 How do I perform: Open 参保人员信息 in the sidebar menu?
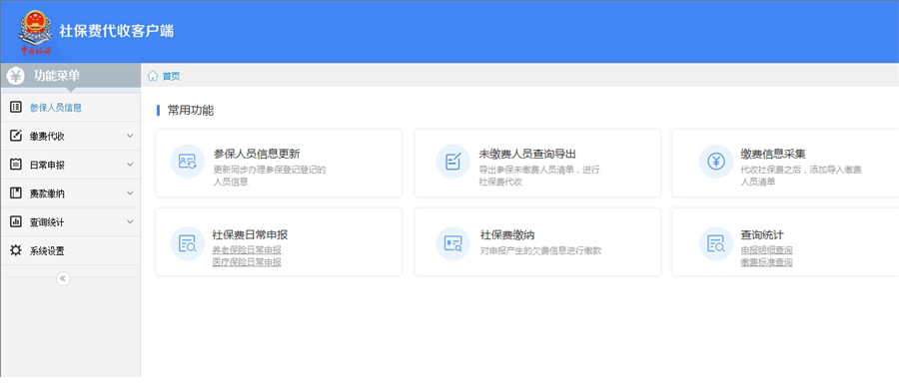tap(70, 107)
